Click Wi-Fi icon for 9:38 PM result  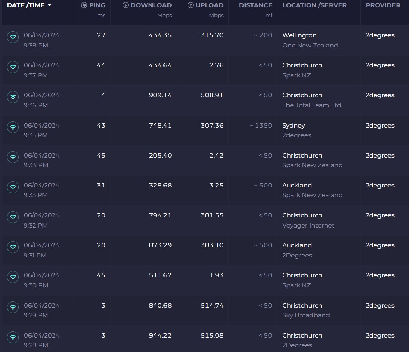click(13, 37)
